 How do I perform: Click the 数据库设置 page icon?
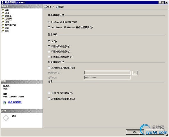point(3,25)
